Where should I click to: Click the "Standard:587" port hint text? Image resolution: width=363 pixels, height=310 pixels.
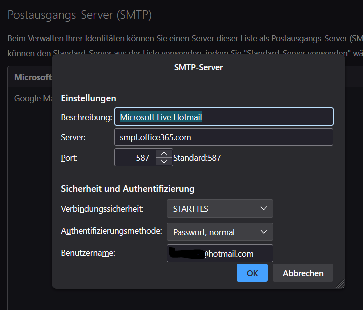197,158
